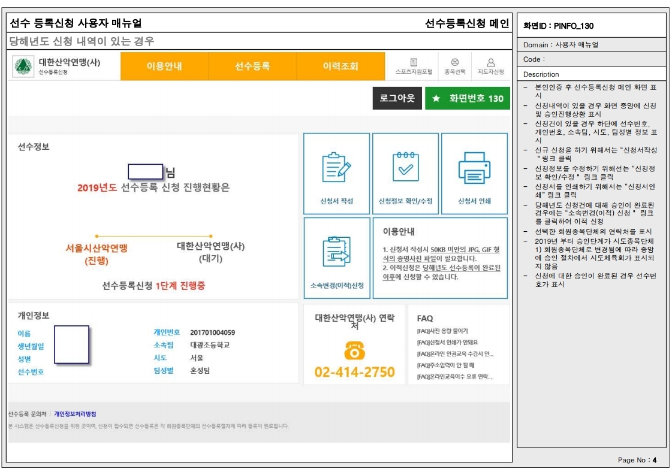Screen dimensions: 672x475
Task: Click the 신청서 인쇄 printer tile
Action: coord(474,174)
